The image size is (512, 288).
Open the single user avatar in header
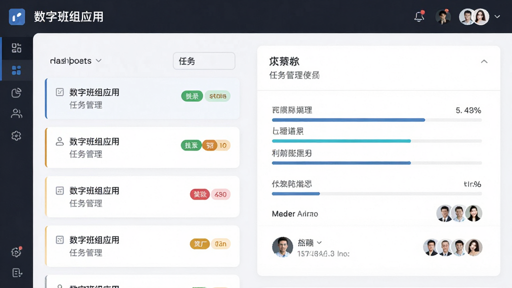(443, 16)
